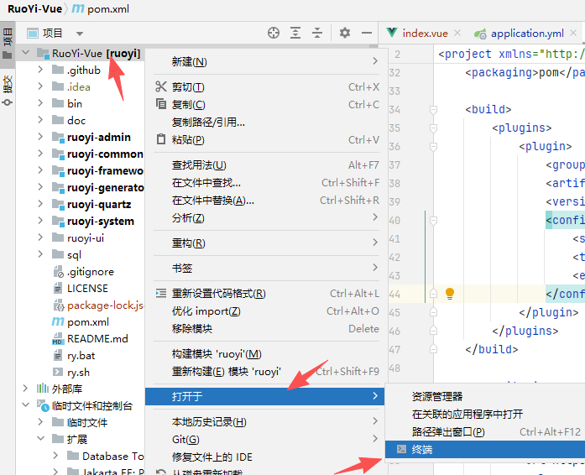Click the scissors icon beside 剪切
585x475 pixels.
click(x=162, y=87)
